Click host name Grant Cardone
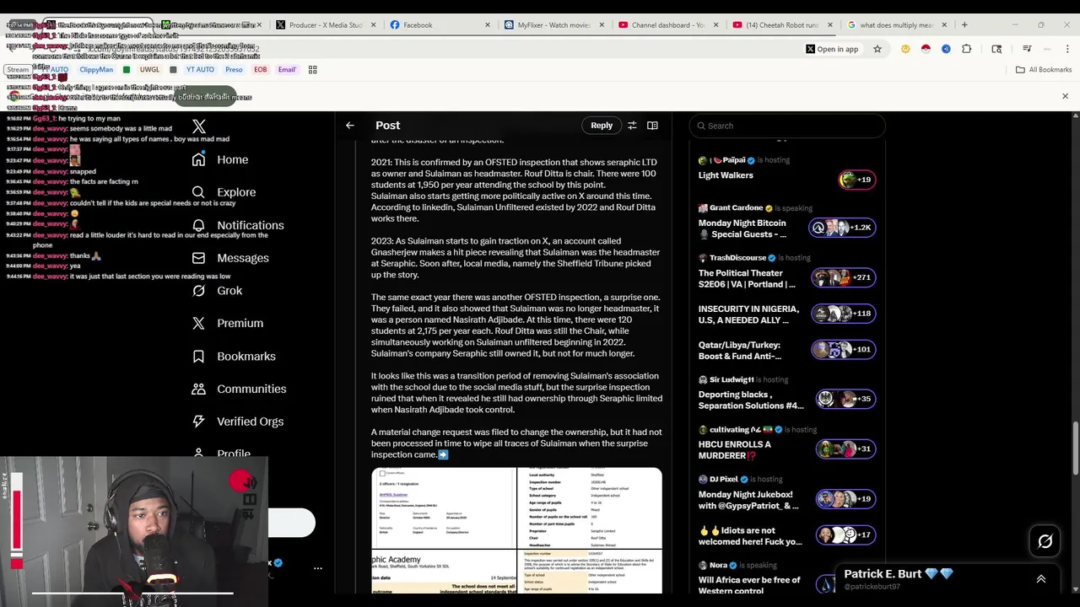The width and height of the screenshot is (1080, 607). (736, 207)
